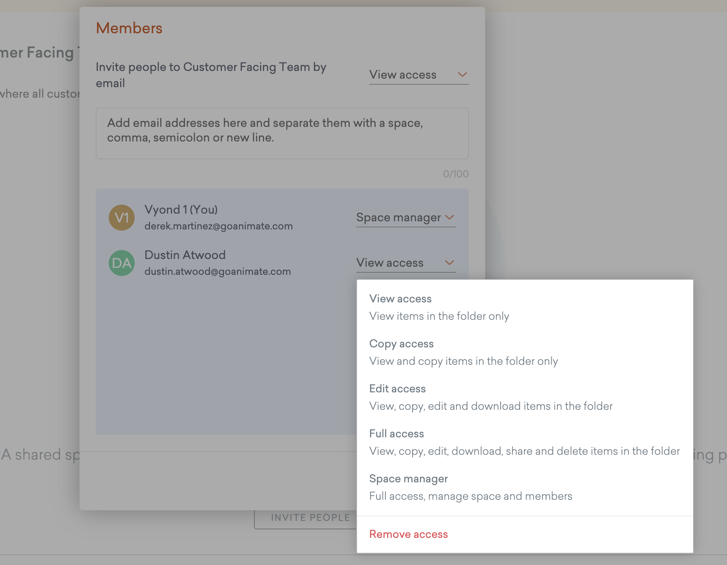Image resolution: width=727 pixels, height=565 pixels.
Task: Select "View access" at top of the menu
Action: [400, 299]
